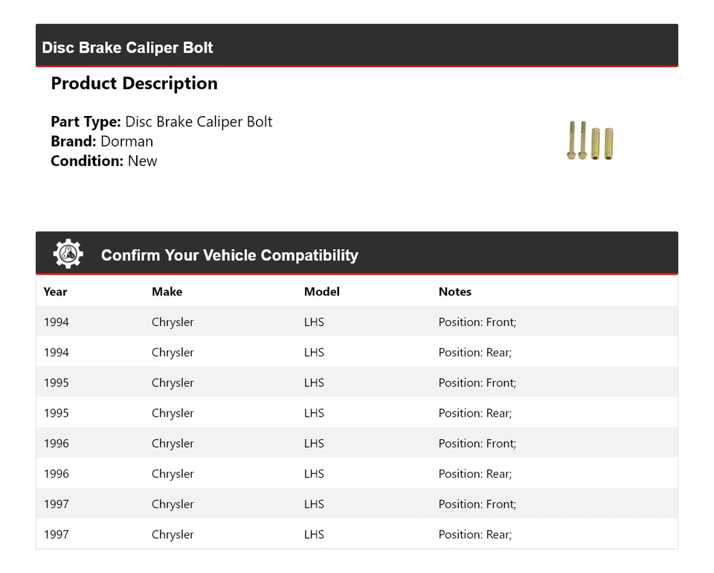Image resolution: width=714 pixels, height=573 pixels.
Task: Click the Disc Brake Caliper Bolt title bar text
Action: coord(127,48)
